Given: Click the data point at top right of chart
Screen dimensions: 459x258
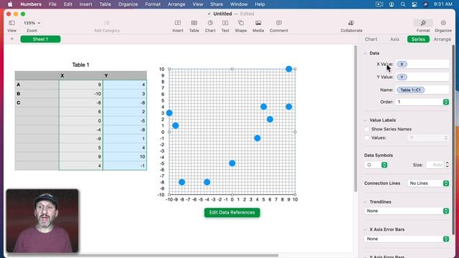Looking at the screenshot, I should pyautogui.click(x=288, y=69).
